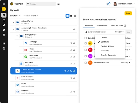Click the Add button next to email field

[129, 32]
